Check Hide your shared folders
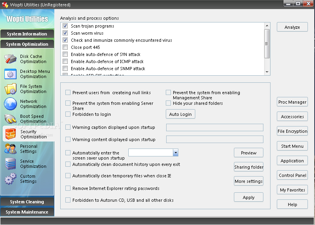 coord(168,103)
